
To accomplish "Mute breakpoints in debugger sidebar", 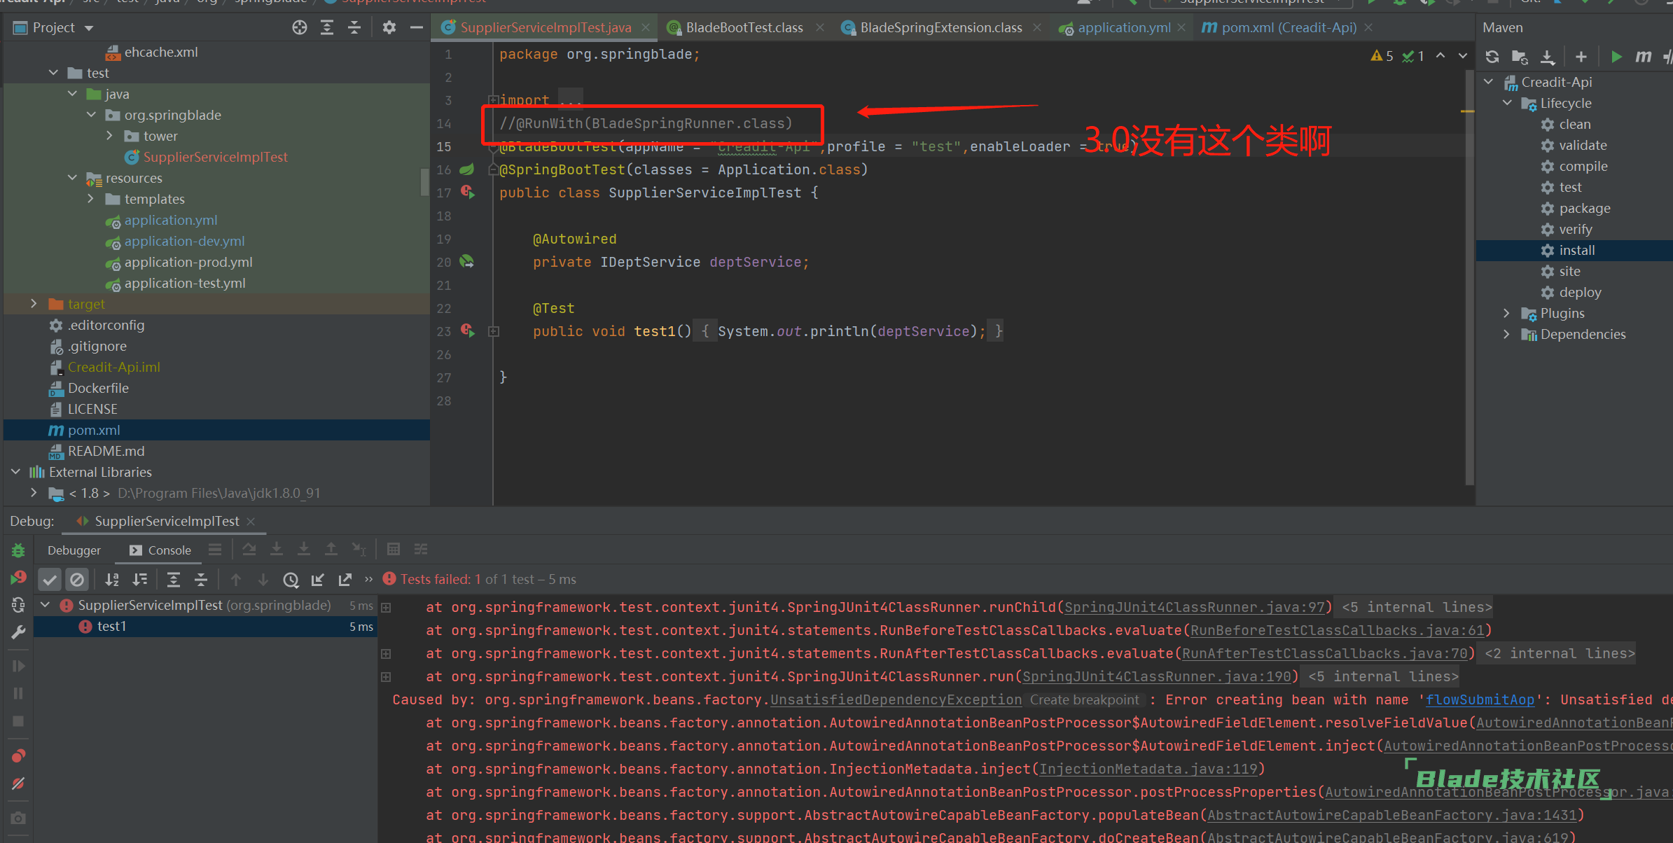I will [18, 783].
